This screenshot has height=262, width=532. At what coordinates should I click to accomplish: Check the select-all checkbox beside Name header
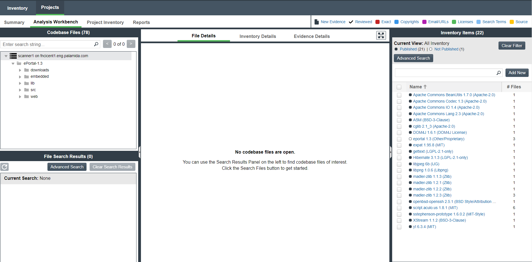click(399, 87)
